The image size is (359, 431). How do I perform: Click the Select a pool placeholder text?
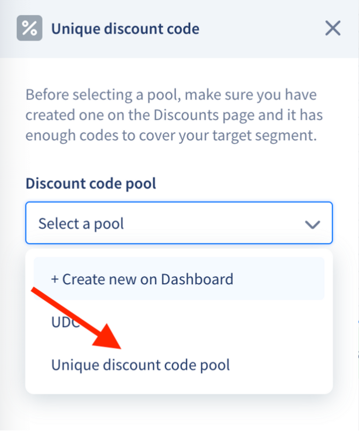tap(81, 223)
